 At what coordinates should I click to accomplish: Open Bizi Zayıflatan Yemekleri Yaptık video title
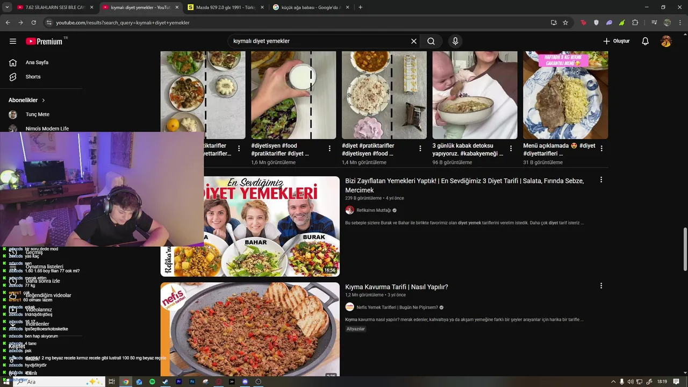[464, 185]
